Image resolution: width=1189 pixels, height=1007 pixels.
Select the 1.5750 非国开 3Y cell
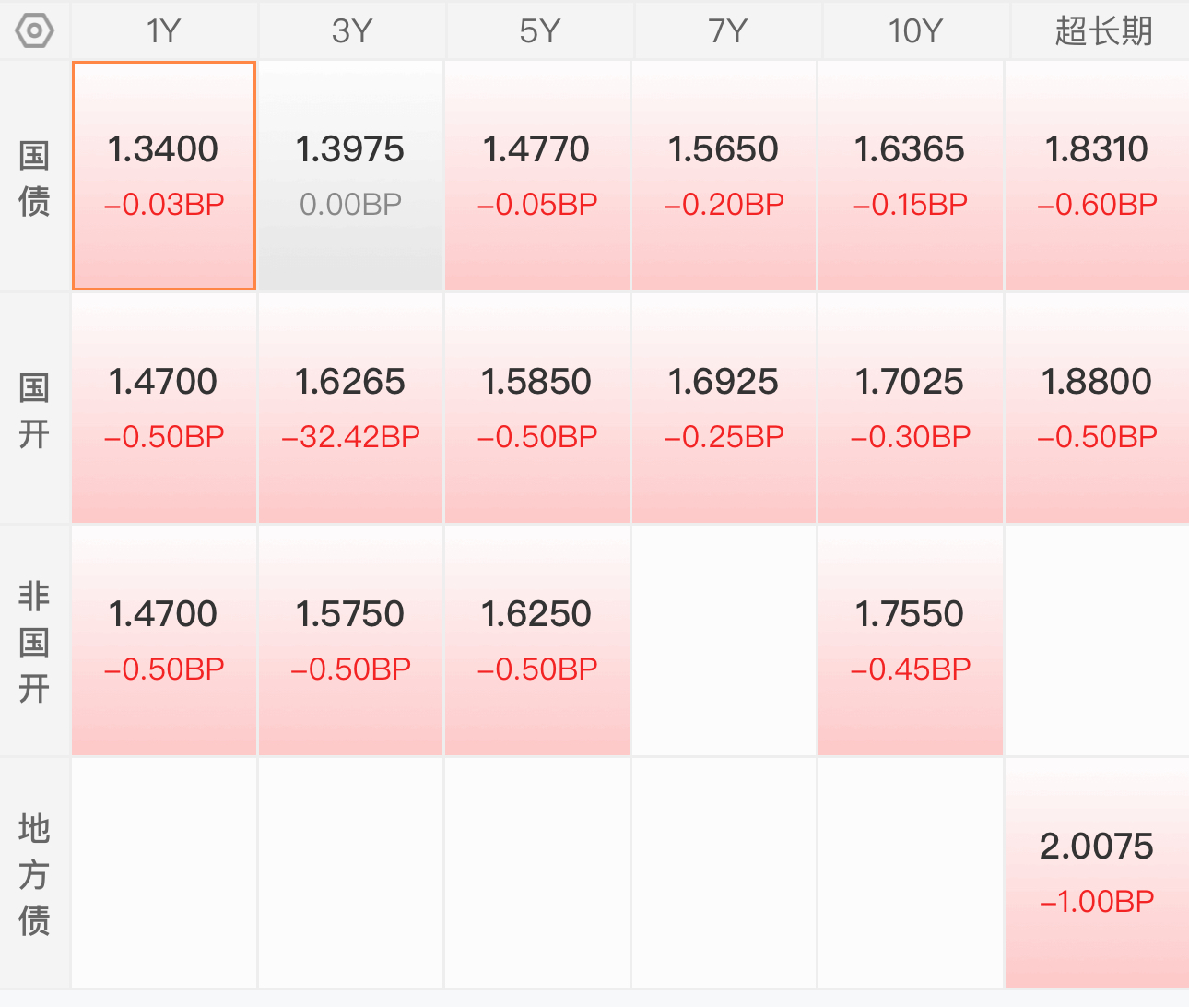(x=350, y=641)
